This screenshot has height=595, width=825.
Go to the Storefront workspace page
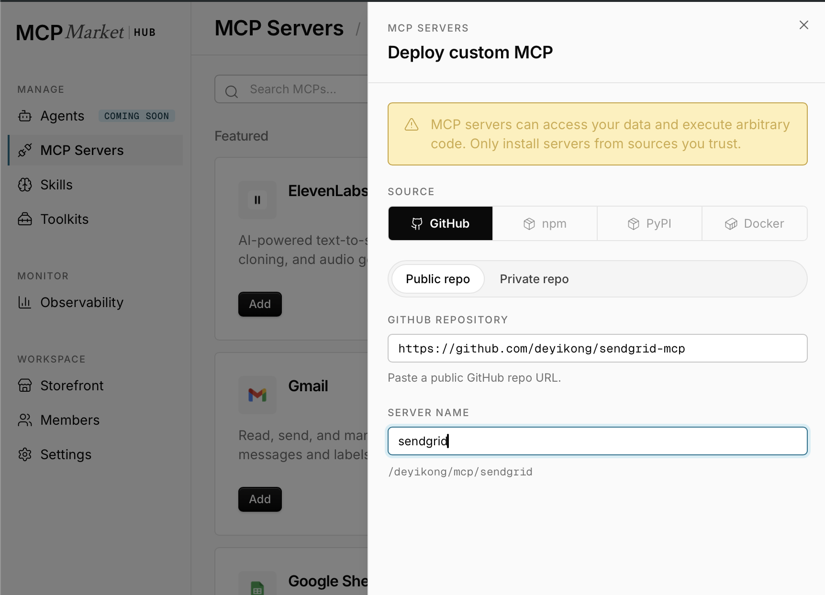click(96, 386)
